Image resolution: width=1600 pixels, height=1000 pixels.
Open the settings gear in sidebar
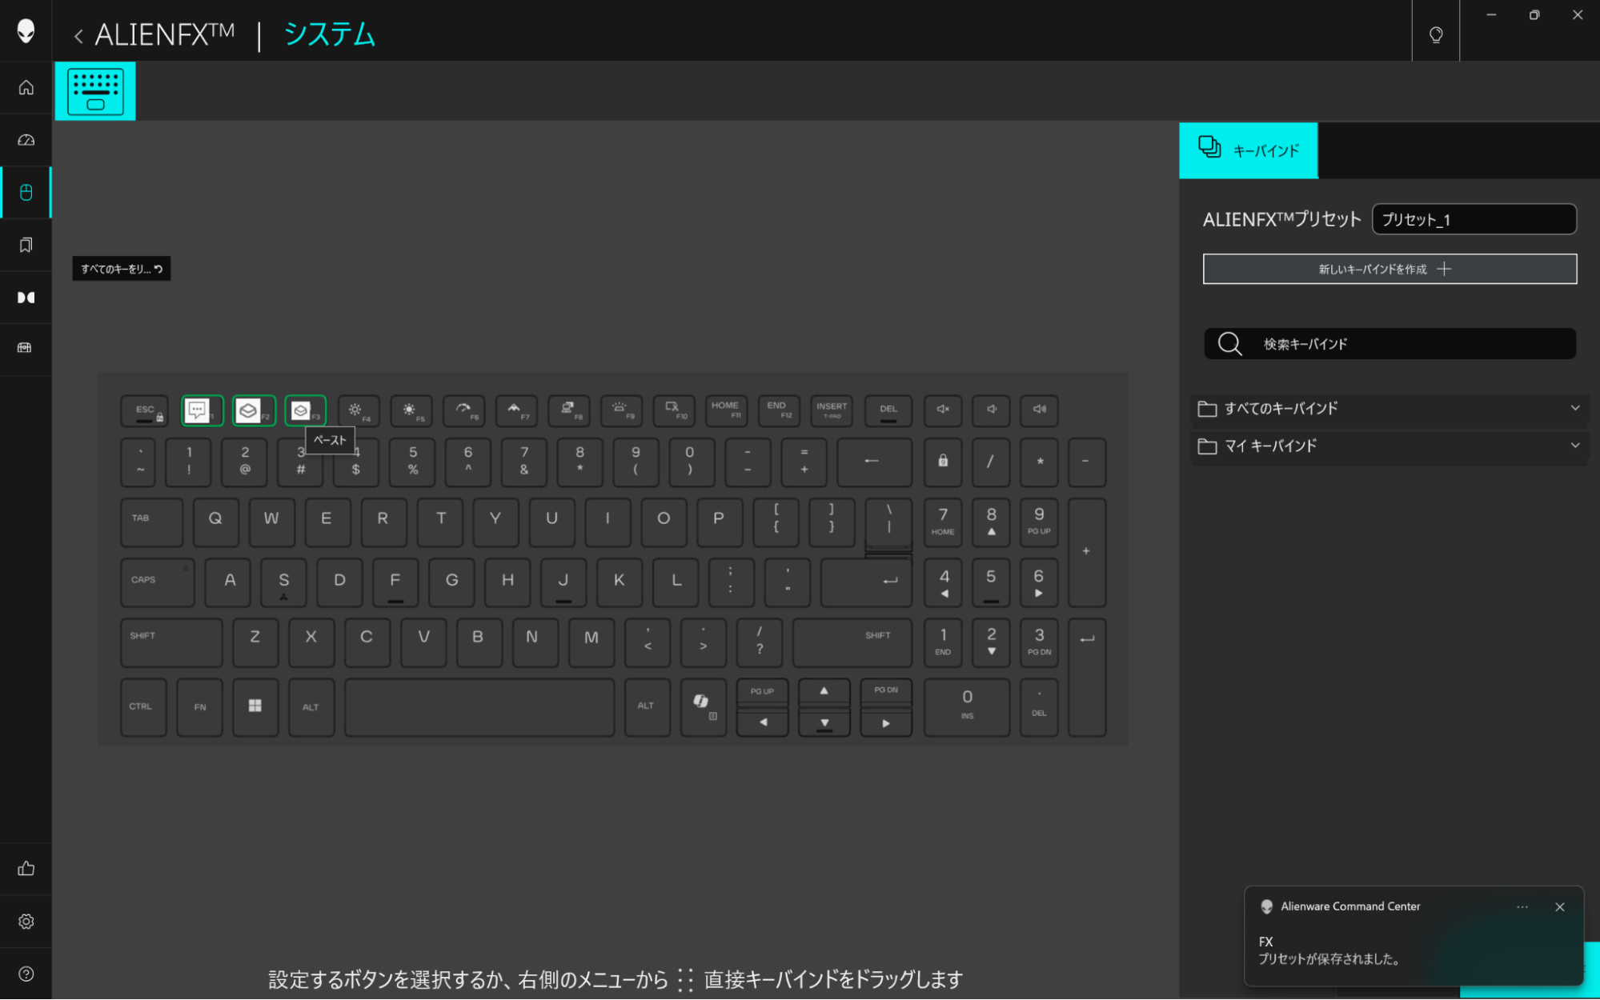pos(26,922)
